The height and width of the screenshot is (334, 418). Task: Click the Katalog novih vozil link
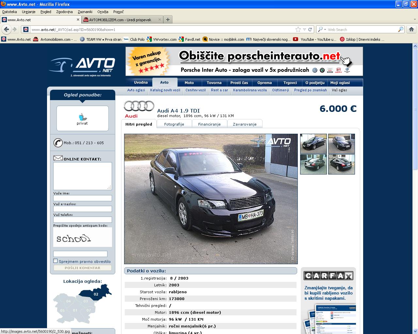165,90
